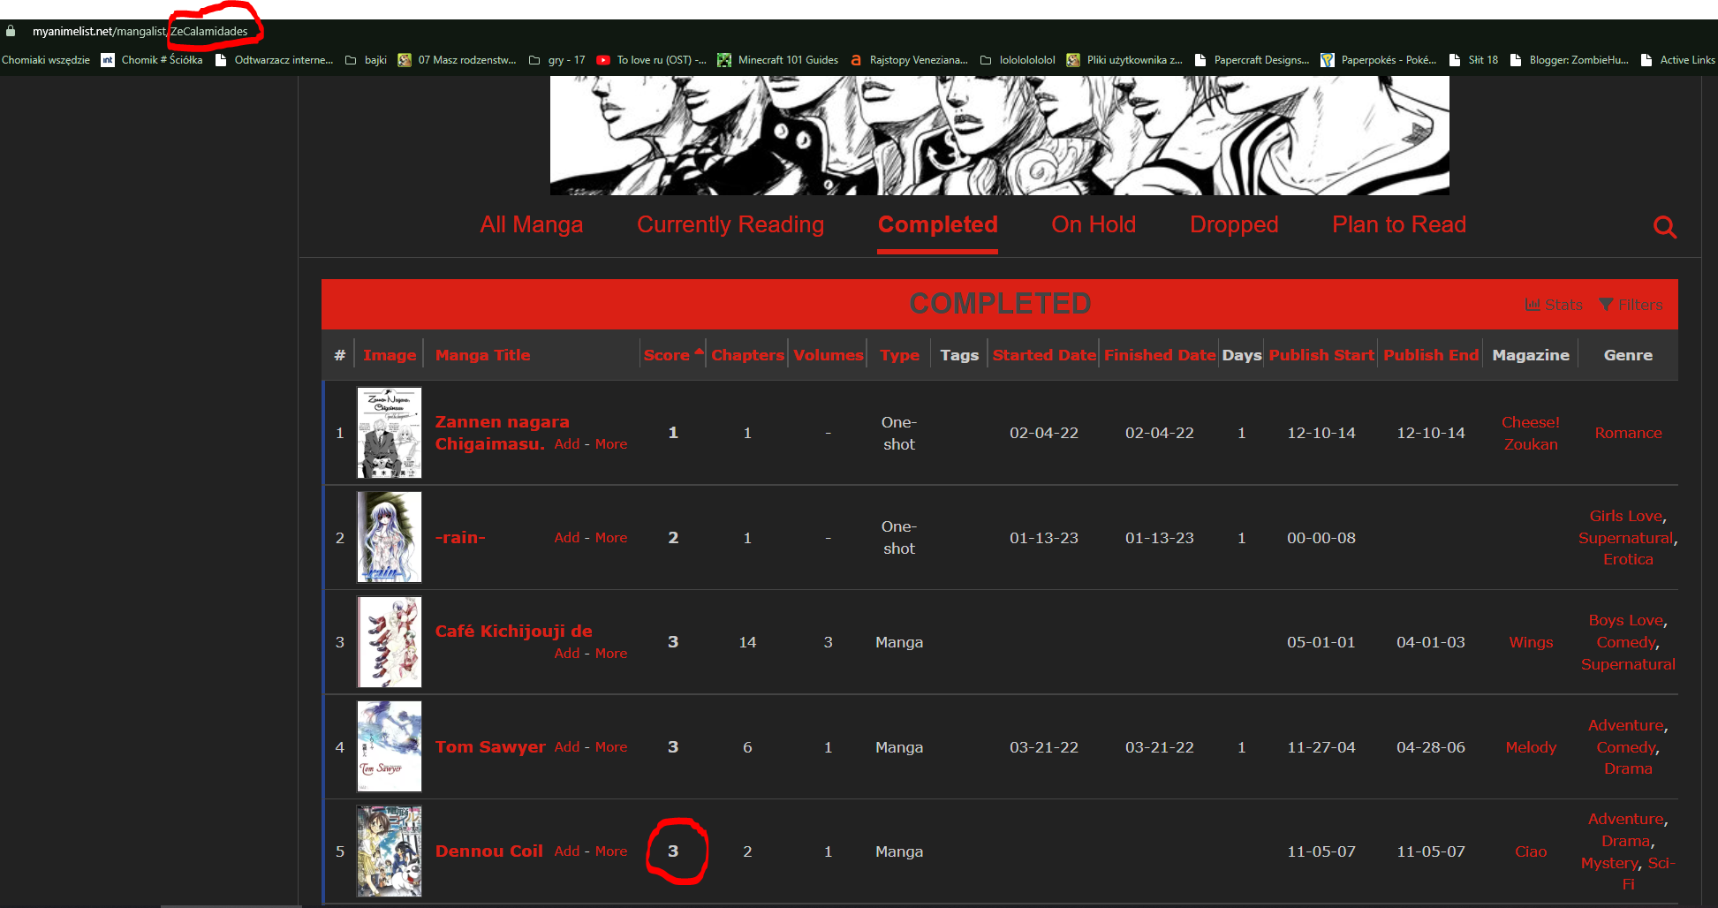Open the Melody magazine link

pos(1531,747)
